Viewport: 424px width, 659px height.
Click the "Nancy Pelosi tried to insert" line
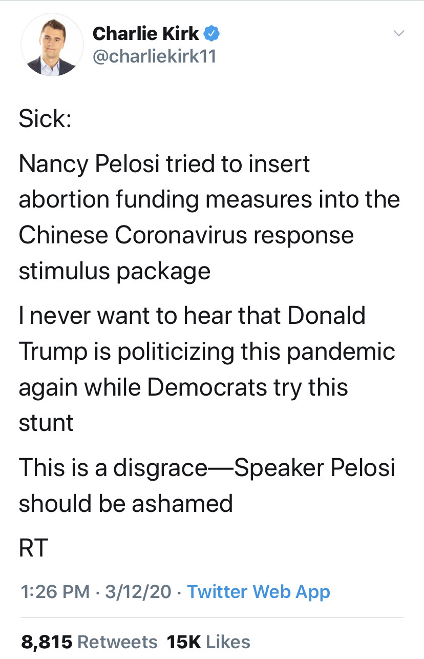[164, 164]
